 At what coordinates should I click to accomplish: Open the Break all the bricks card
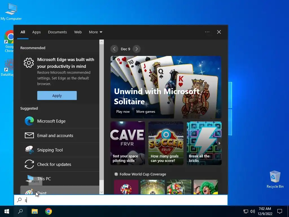pos(204,143)
